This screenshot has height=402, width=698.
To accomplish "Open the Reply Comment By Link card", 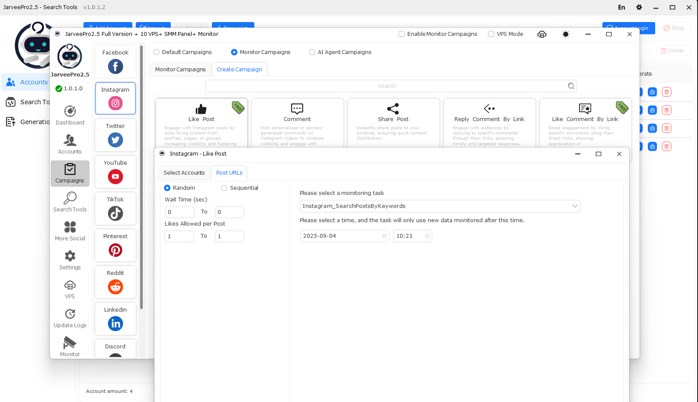I will [490, 123].
